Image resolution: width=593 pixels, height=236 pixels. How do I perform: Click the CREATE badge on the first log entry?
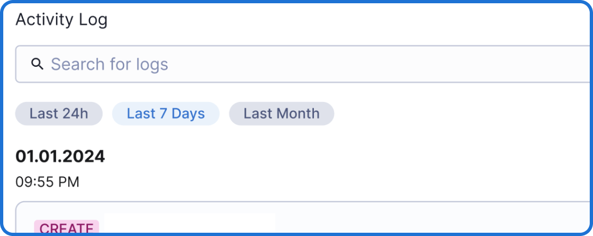pos(66,228)
